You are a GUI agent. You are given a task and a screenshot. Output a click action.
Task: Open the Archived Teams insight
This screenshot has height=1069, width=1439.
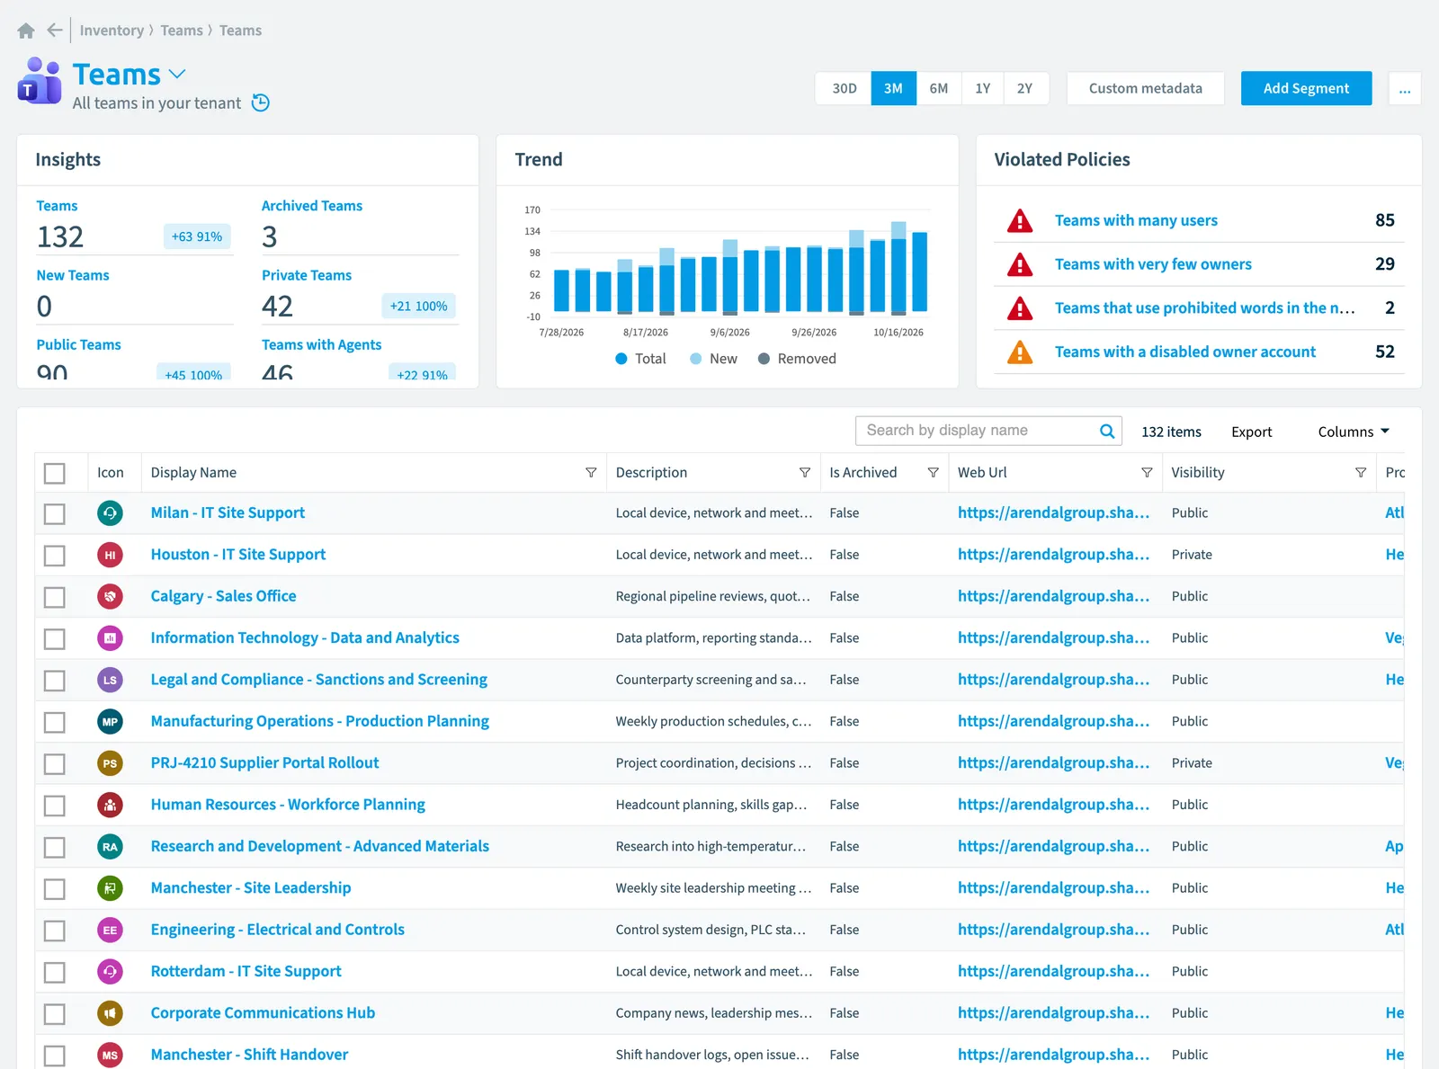click(312, 206)
